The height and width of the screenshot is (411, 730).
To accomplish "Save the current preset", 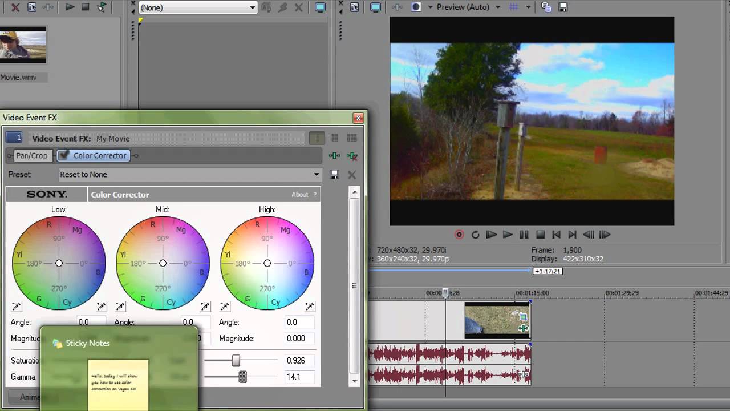I will (334, 175).
